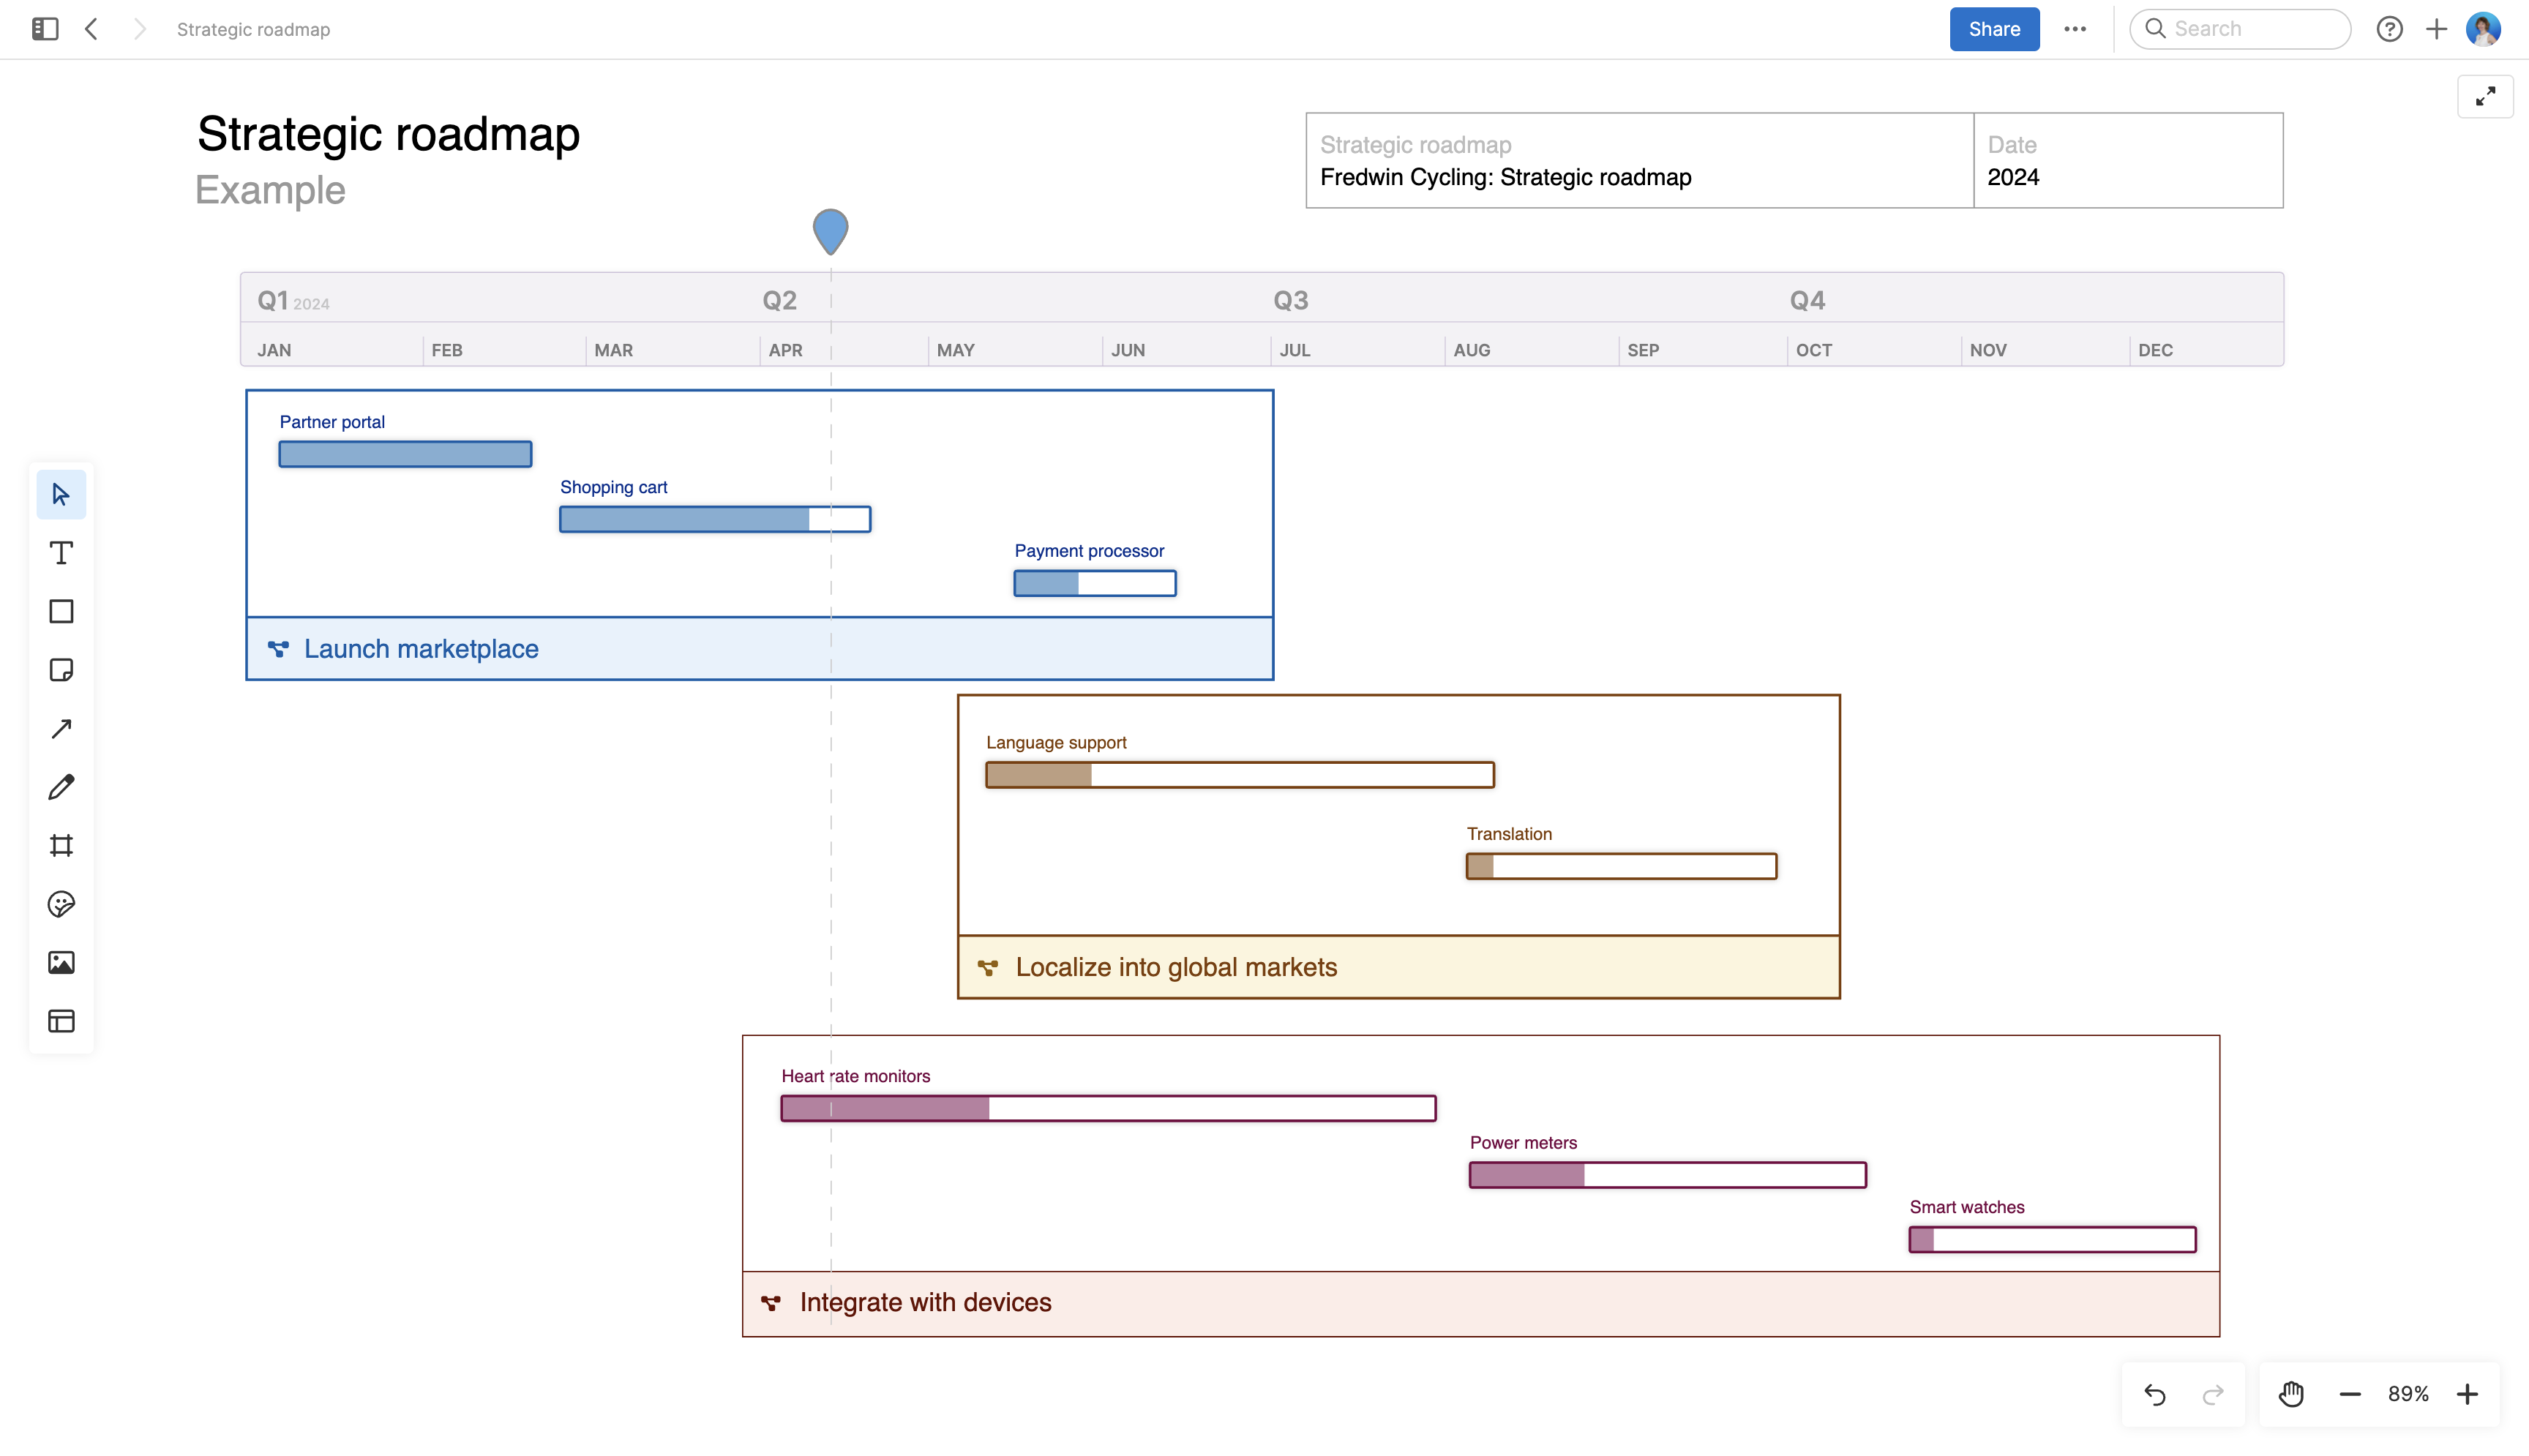2529x1456 pixels.
Task: Select the frame tool
Action: (x=61, y=846)
